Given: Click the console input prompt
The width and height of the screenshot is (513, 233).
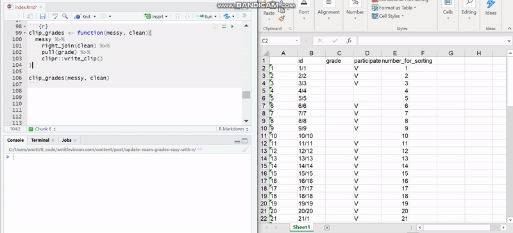Looking at the screenshot, I should pos(128,157).
